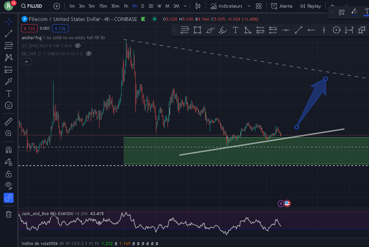The image size is (369, 247).
Task: Select the 4h timeframe
Action: pyautogui.click(x=135, y=6)
